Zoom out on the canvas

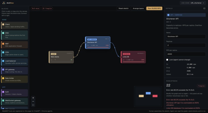tap(33, 101)
